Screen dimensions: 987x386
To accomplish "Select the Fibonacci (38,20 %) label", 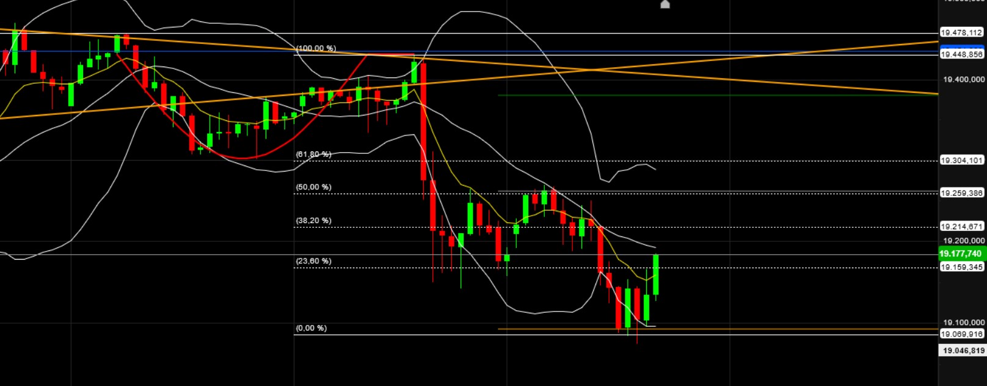I will [313, 220].
